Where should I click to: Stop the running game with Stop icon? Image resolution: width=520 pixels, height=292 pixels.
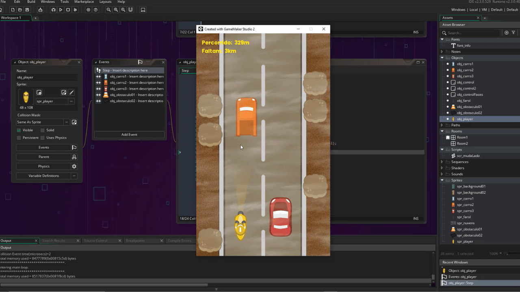point(68,10)
